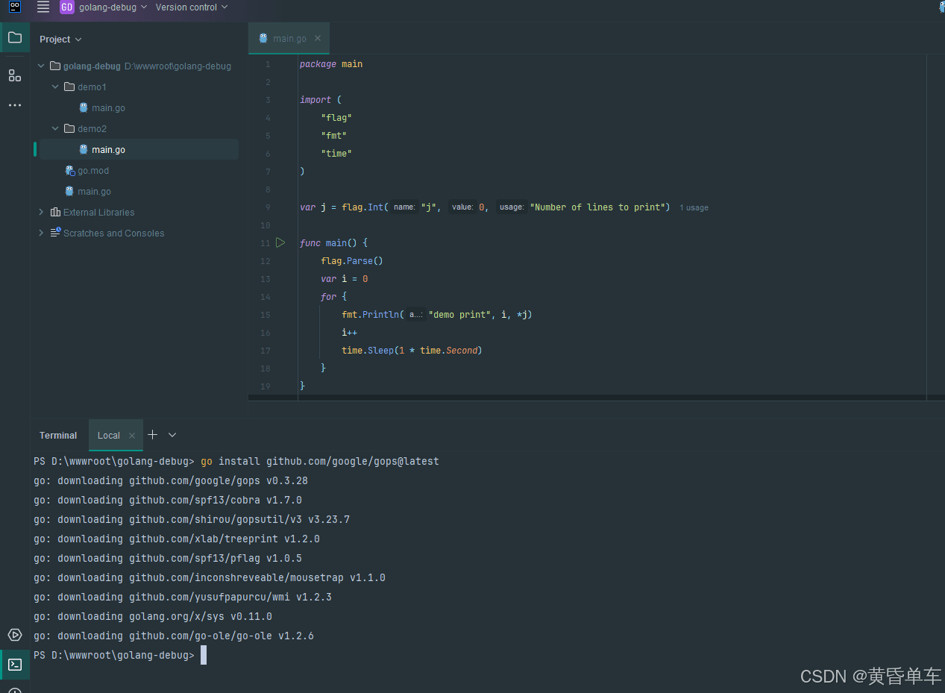Close the main.go editor tab
The image size is (945, 693).
pyautogui.click(x=318, y=38)
